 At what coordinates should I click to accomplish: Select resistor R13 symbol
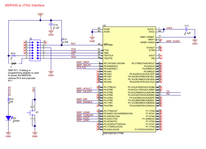(13, 55)
